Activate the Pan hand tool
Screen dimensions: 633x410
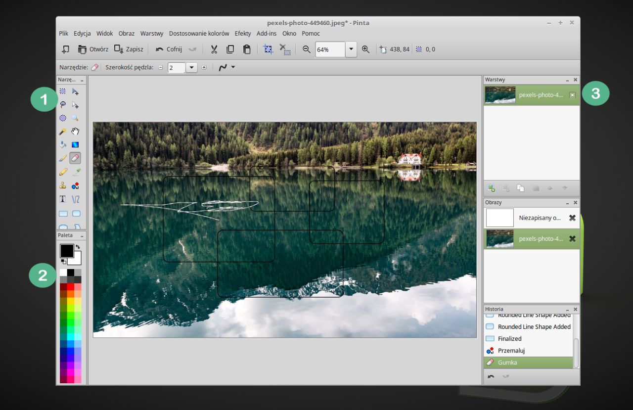point(75,132)
